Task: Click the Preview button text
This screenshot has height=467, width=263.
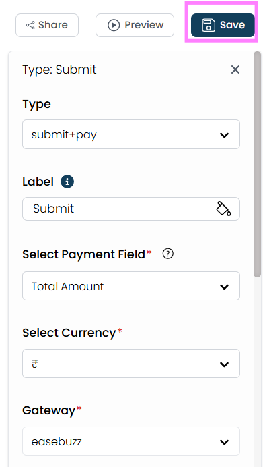Action: [144, 25]
